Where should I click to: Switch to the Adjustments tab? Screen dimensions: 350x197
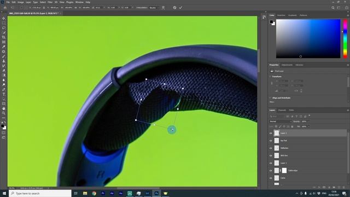287,65
